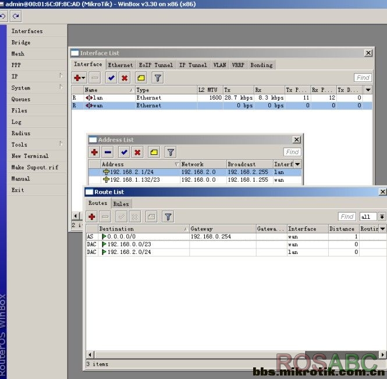
Task: Expand the Tools submenu in sidebar
Action: 61,144
